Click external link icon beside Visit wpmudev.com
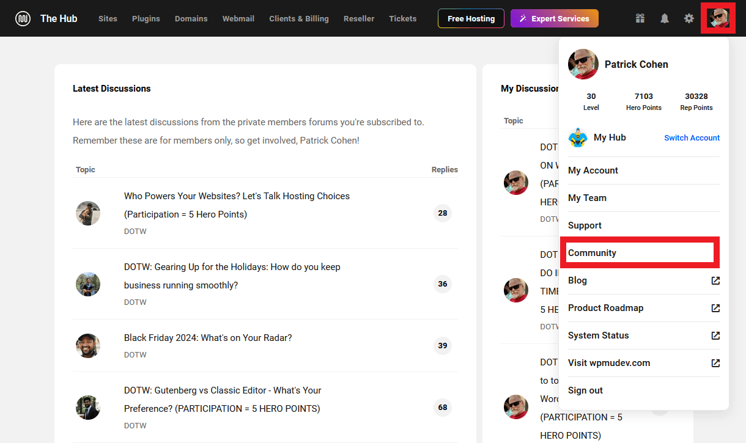 [x=715, y=363]
